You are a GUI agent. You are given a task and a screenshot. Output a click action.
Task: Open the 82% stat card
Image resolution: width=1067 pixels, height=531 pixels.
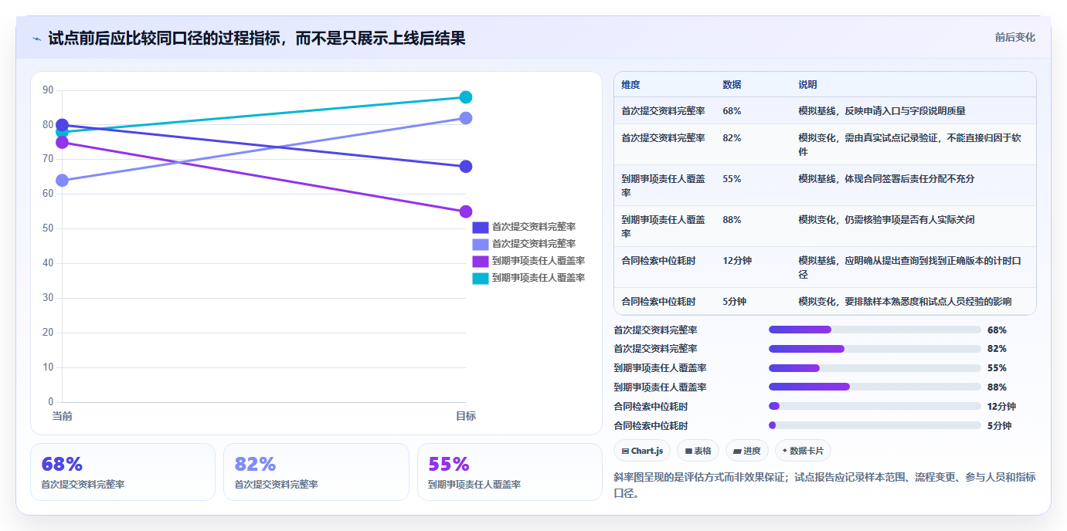point(316,472)
